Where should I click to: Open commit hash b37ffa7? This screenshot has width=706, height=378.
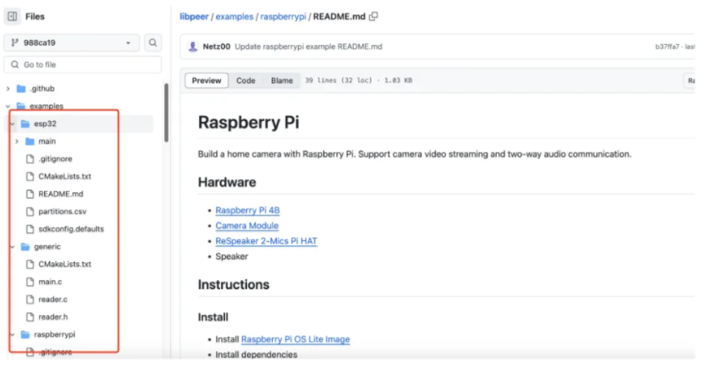pyautogui.click(x=667, y=47)
